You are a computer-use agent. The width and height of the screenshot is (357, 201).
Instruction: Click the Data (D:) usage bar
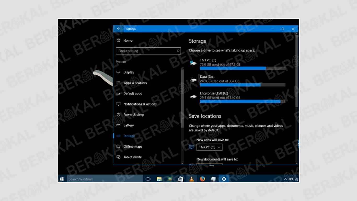pyautogui.click(x=243, y=85)
